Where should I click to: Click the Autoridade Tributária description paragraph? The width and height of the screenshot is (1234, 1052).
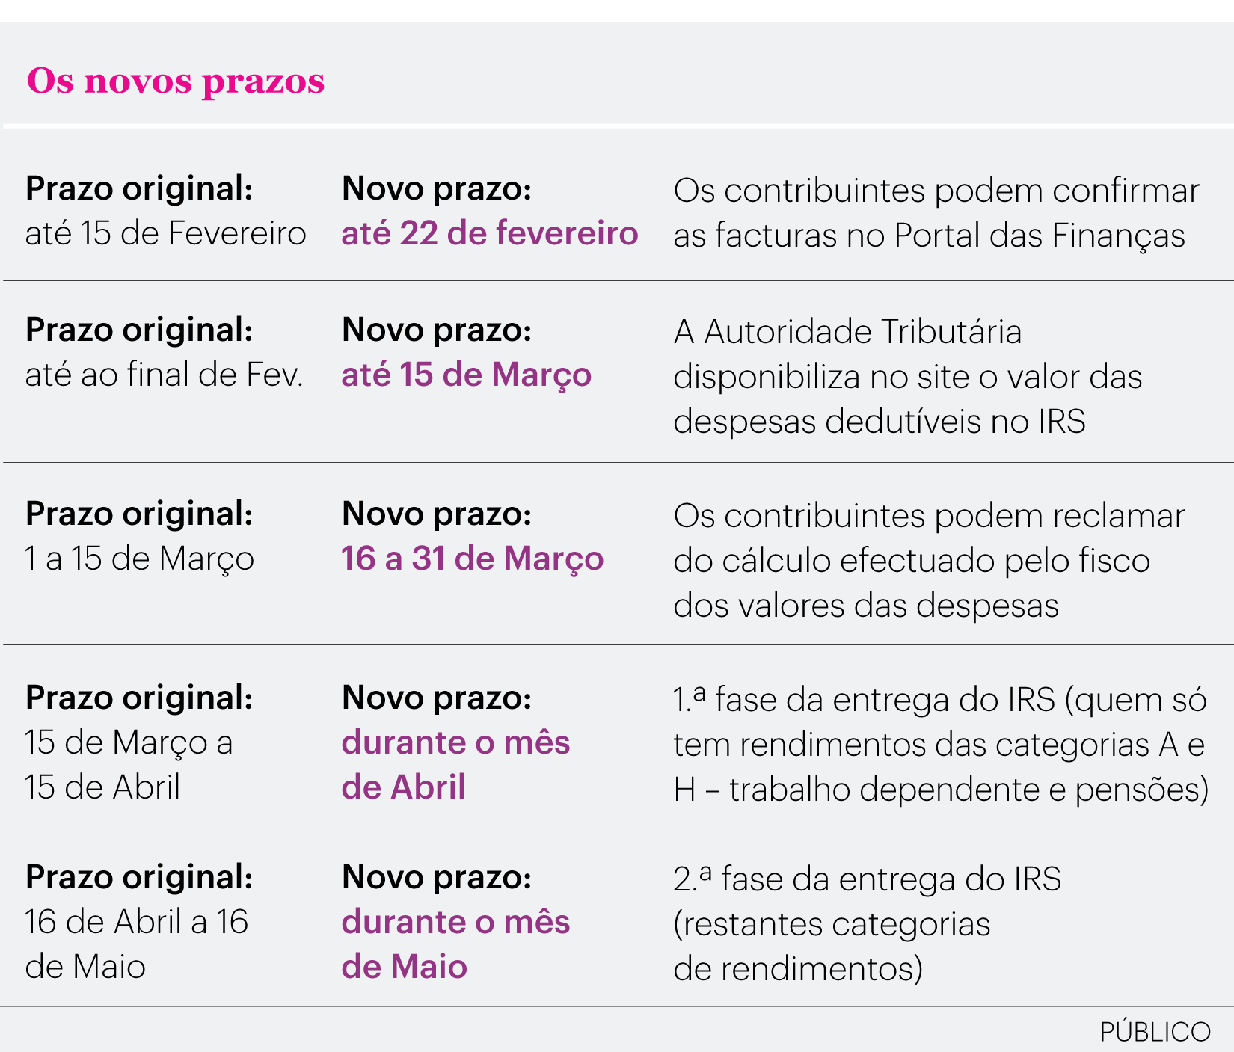907,376
